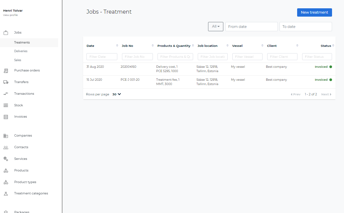Image resolution: width=344 pixels, height=213 pixels.
Task: Click the Services gears icon
Action: tap(6, 159)
